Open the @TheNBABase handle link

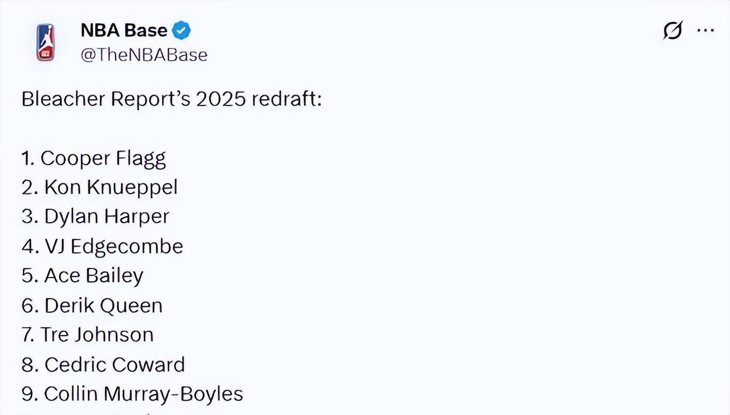pos(144,55)
